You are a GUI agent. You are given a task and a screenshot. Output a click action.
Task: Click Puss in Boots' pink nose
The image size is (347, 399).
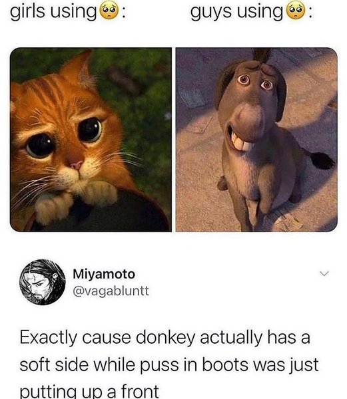[x=77, y=165]
